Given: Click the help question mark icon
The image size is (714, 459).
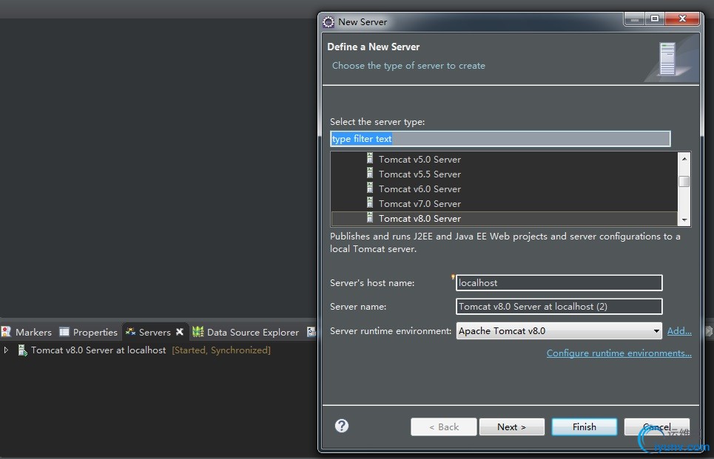Looking at the screenshot, I should click(342, 426).
